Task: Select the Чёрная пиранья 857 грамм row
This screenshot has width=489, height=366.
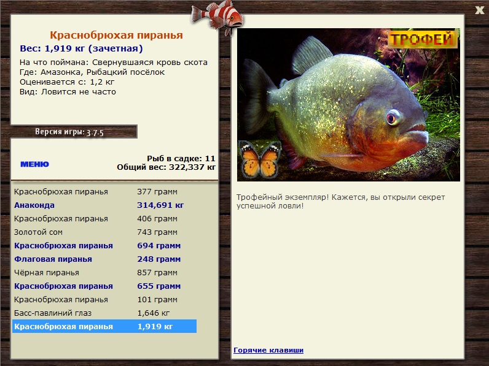Action: click(x=104, y=273)
